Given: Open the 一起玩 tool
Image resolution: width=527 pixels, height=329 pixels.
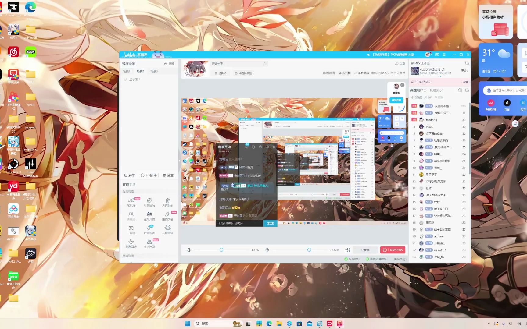Looking at the screenshot, I should pos(131,230).
